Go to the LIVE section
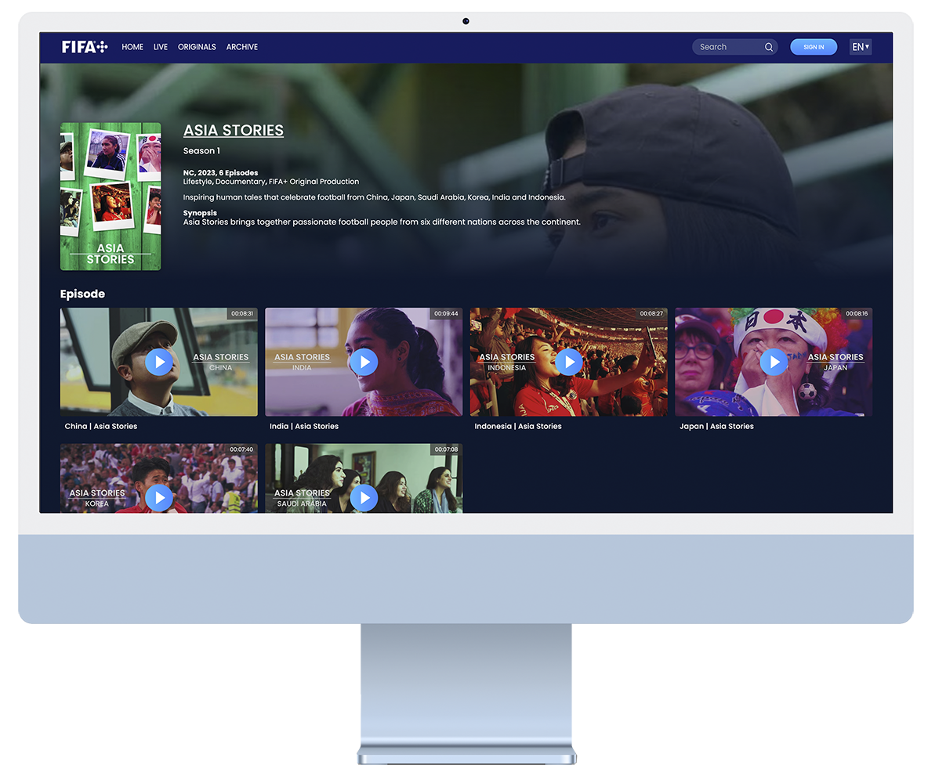928x783 pixels. tap(161, 47)
